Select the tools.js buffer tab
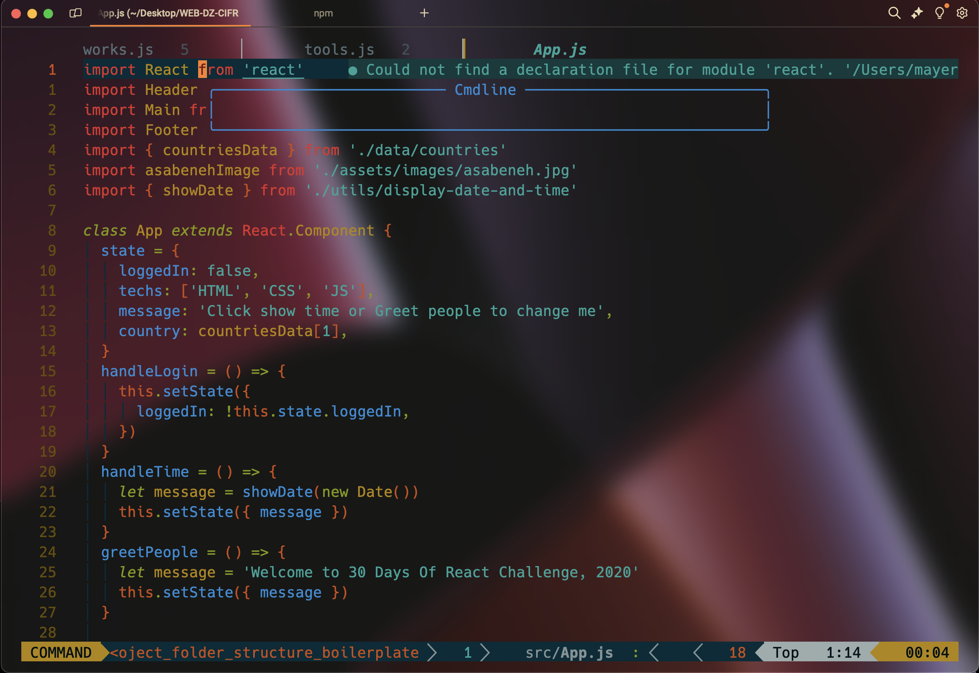Viewport: 979px width, 673px height. [340, 49]
